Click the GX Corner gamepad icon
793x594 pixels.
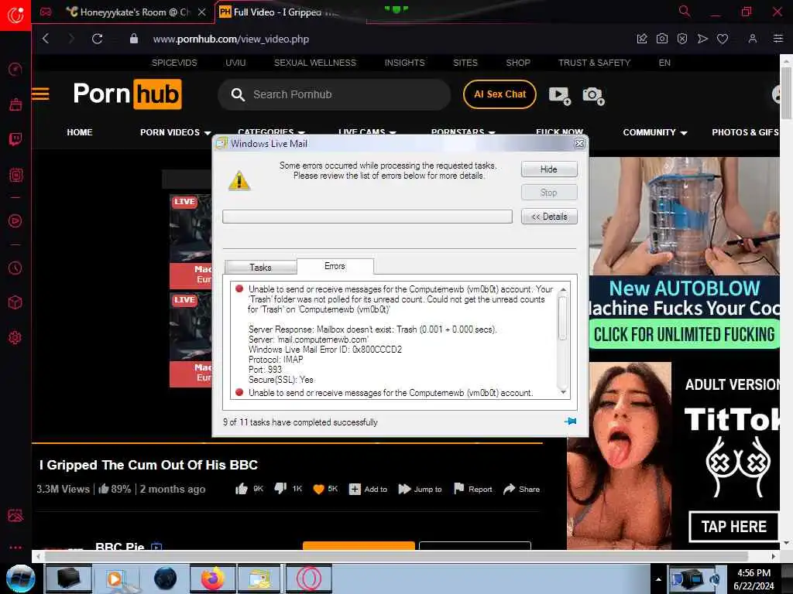coord(46,12)
